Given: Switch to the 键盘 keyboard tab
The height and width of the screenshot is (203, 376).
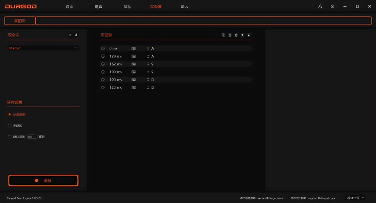Looking at the screenshot, I should click(98, 6).
